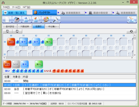Click the 銘柄一覧に戻る button
The image size is (139, 107).
[x=14, y=13]
